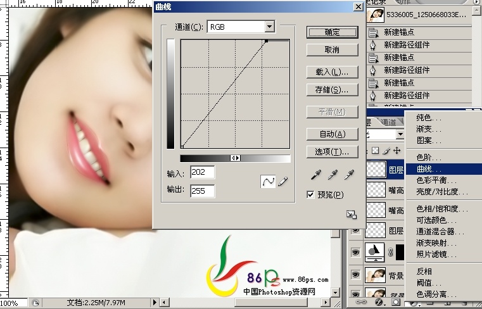Image resolution: width=482 pixels, height=309 pixels.
Task: Choose 渐变... from the adjustment menu
Action: 429,129
